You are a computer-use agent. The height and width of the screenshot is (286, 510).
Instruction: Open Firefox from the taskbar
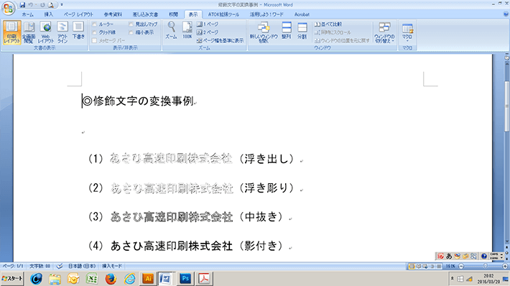pos(111,279)
